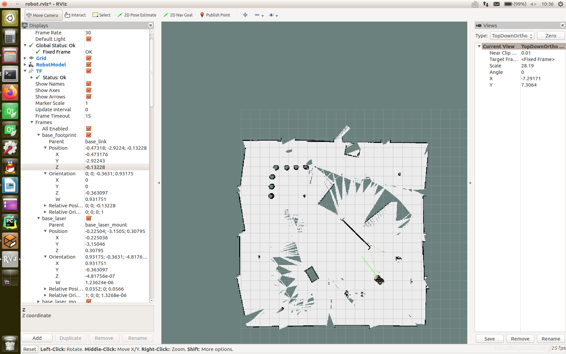Click the Displays panel scrollbar
Viewport: 566px width, 354px height.
coord(152,72)
